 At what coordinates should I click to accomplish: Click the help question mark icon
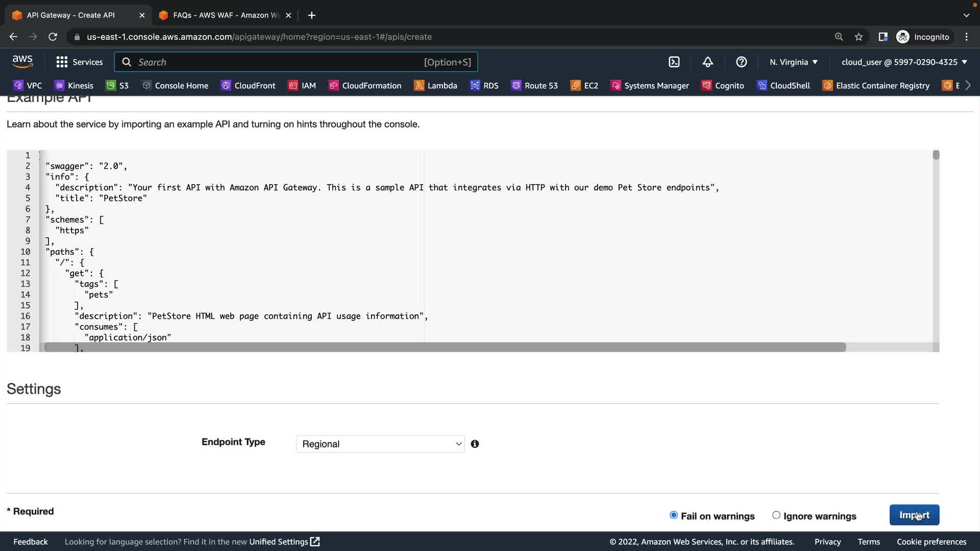[741, 62]
